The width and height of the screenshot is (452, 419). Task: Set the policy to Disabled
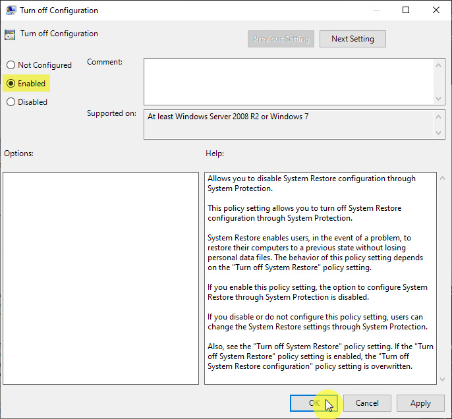click(11, 102)
